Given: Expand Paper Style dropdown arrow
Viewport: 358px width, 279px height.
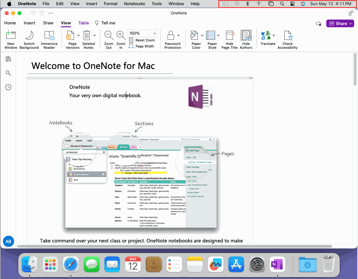Looking at the screenshot, I should click(x=218, y=35).
